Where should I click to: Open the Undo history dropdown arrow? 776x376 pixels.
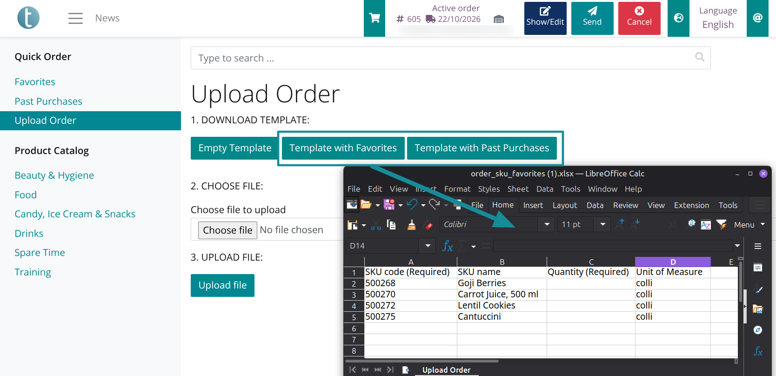pyautogui.click(x=423, y=205)
